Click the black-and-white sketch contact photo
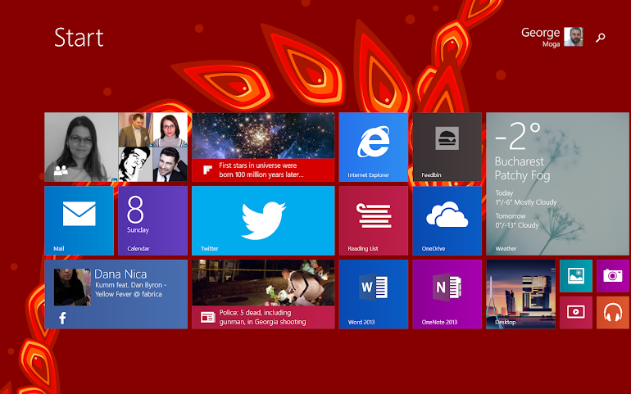Image resolution: width=631 pixels, height=394 pixels. tap(135, 165)
